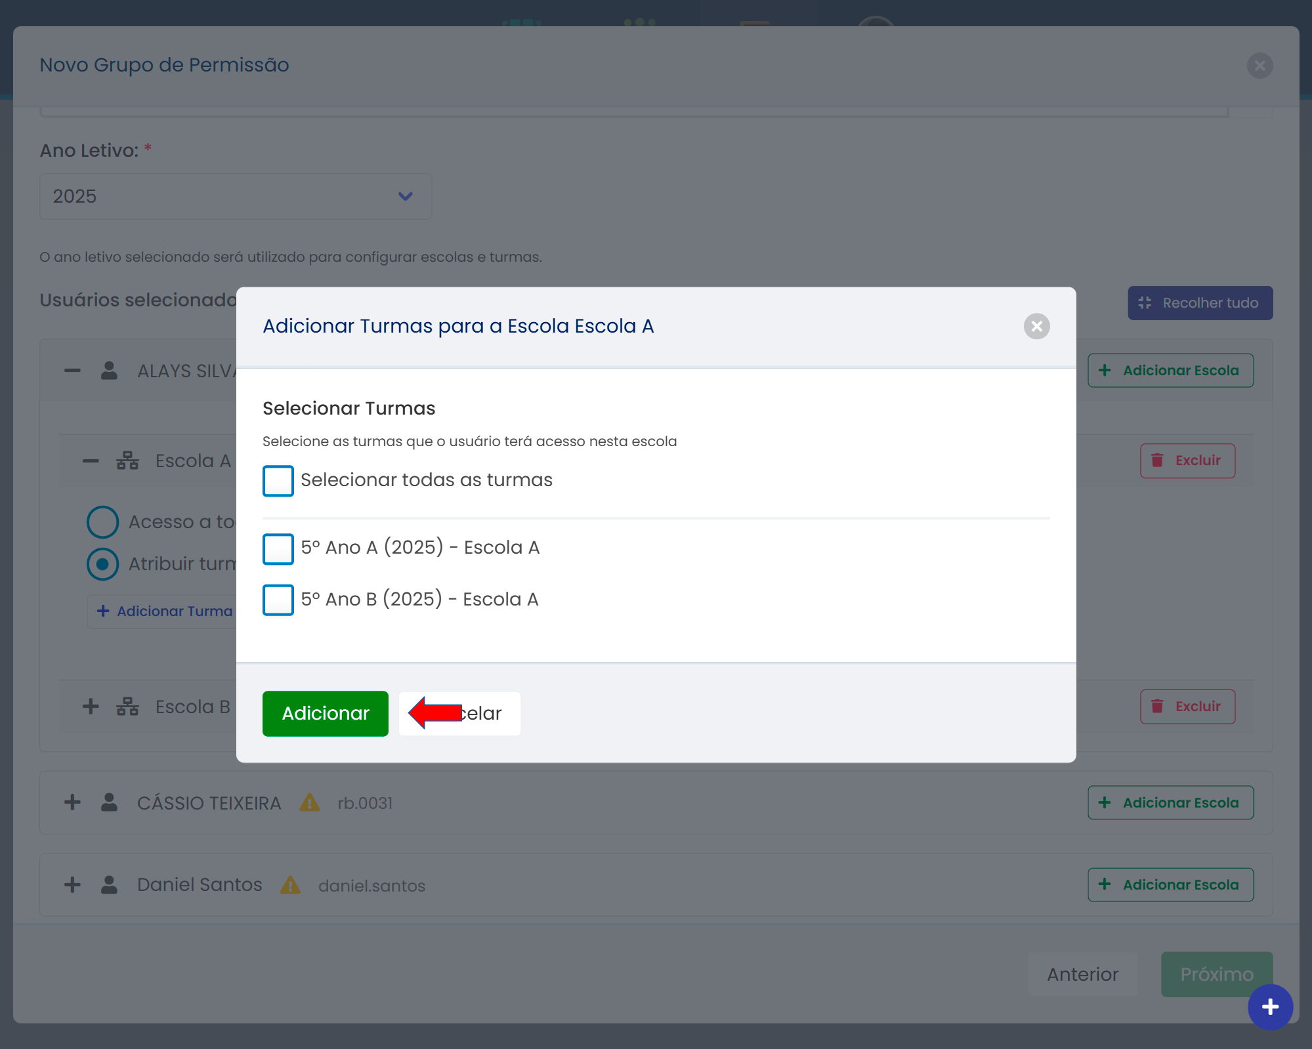The width and height of the screenshot is (1312, 1049).
Task: Click Adicionar Escola for Daniel Santos
Action: (1170, 885)
